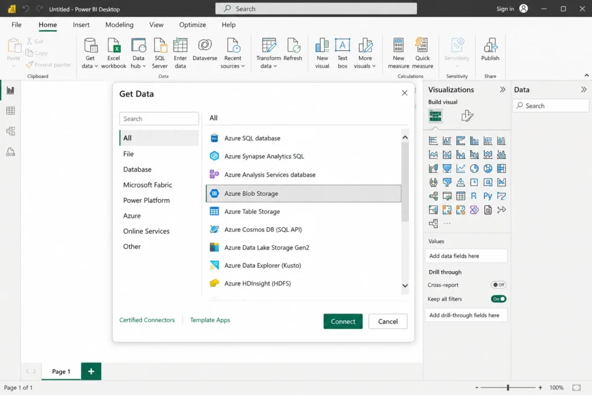Viewport: 592px width, 395px height.
Task: Select the Python visual icon
Action: click(487, 196)
